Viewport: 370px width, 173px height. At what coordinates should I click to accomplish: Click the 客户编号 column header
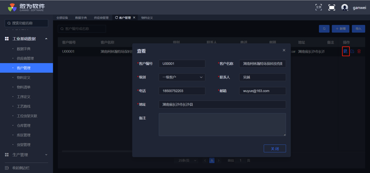pos(69,43)
